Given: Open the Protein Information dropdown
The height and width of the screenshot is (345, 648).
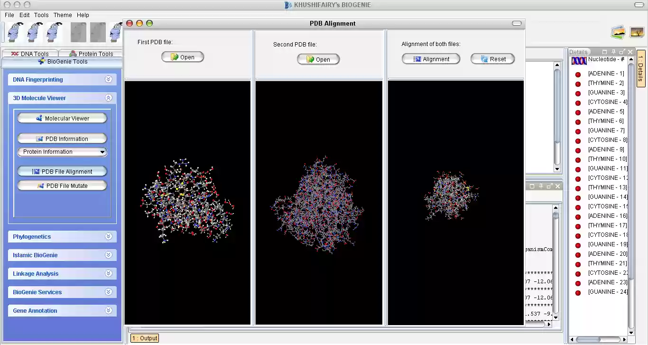Looking at the screenshot, I should [62, 151].
